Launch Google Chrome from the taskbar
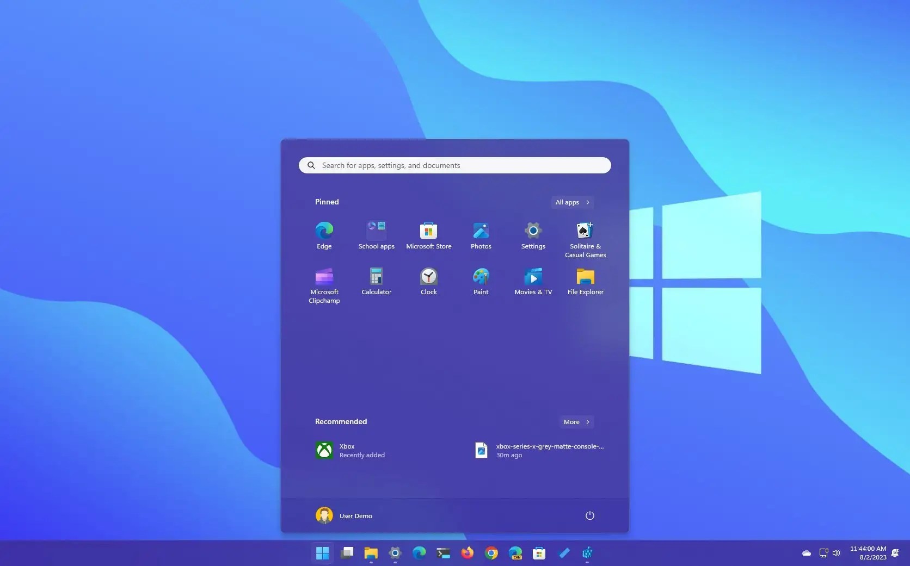 tap(491, 553)
